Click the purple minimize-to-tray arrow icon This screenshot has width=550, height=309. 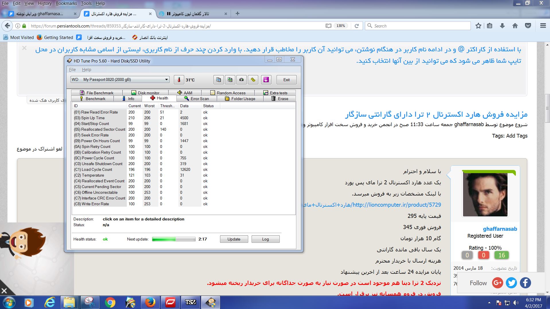[266, 80]
